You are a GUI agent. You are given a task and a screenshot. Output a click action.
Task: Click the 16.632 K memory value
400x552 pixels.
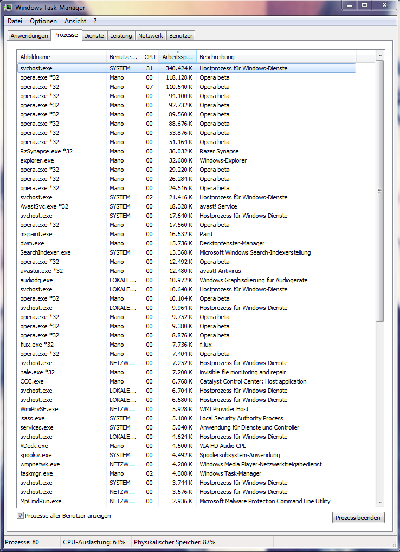coord(180,234)
